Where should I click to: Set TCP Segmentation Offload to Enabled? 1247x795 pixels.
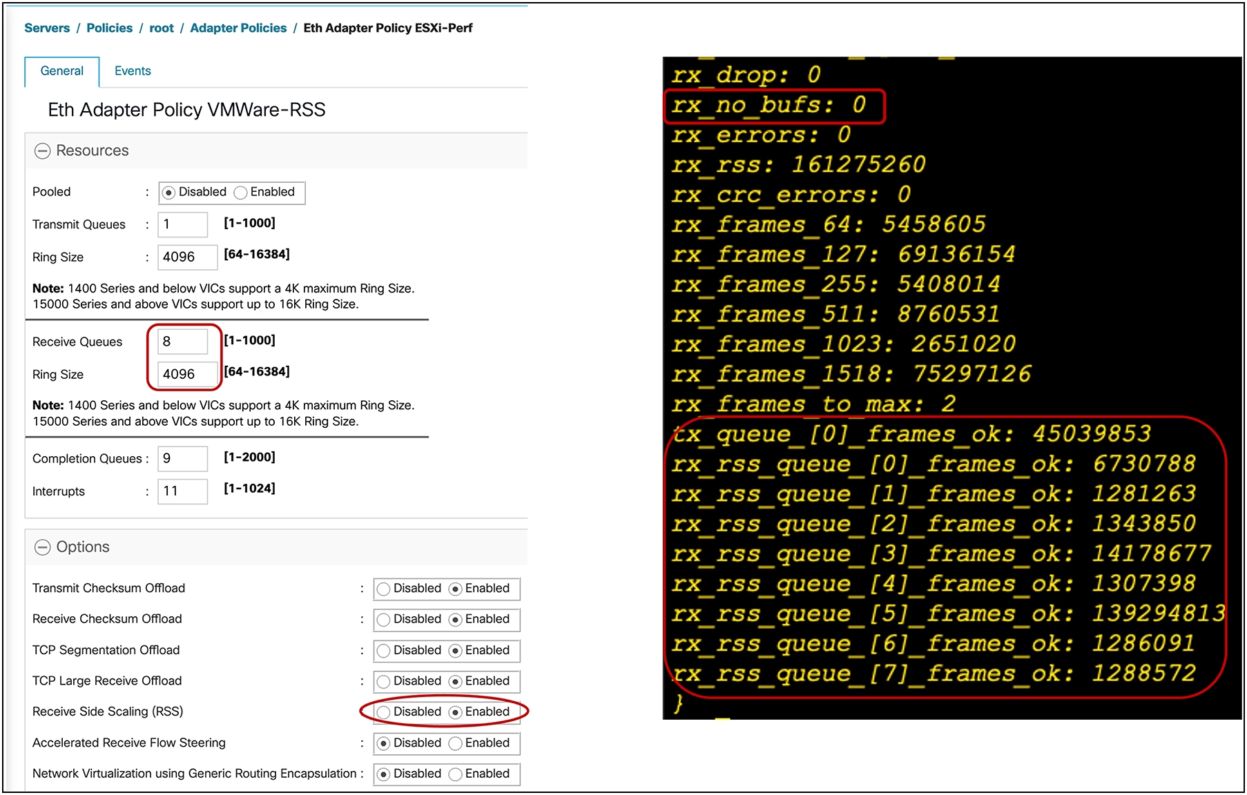tap(455, 651)
